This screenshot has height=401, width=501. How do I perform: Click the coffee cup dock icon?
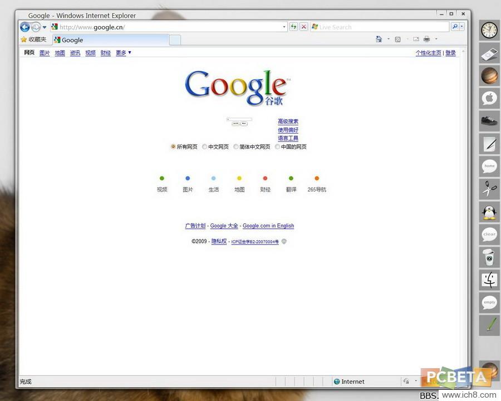(489, 257)
